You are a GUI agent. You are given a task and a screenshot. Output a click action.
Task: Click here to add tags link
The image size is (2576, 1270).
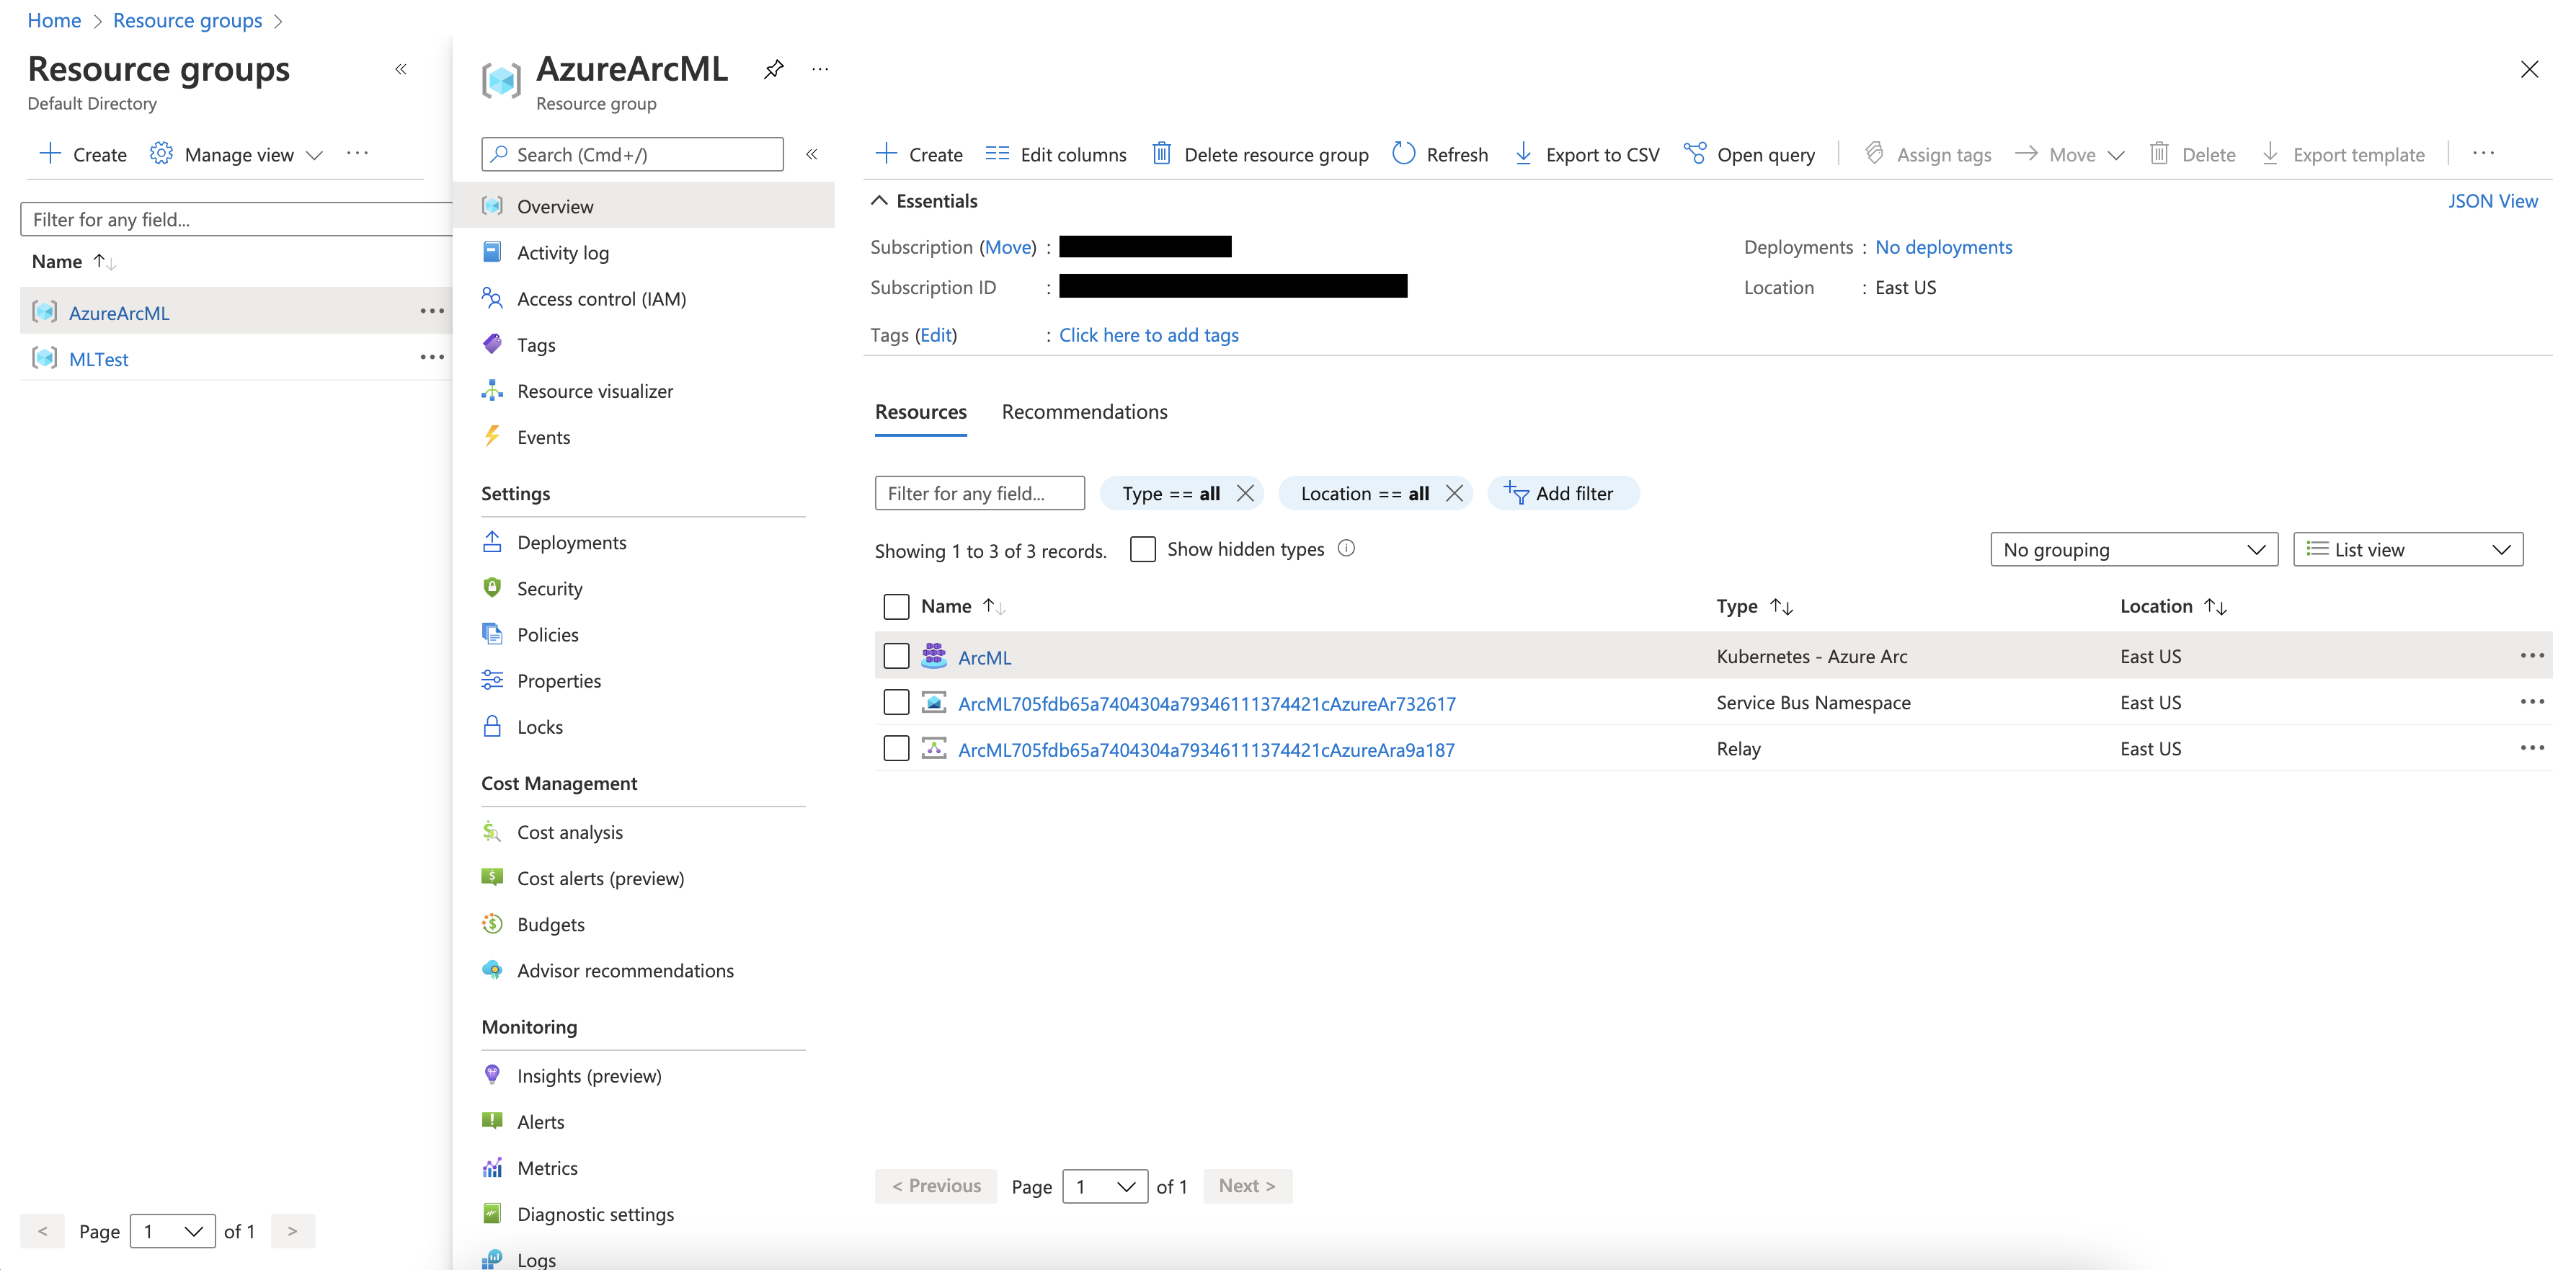click(x=1148, y=335)
